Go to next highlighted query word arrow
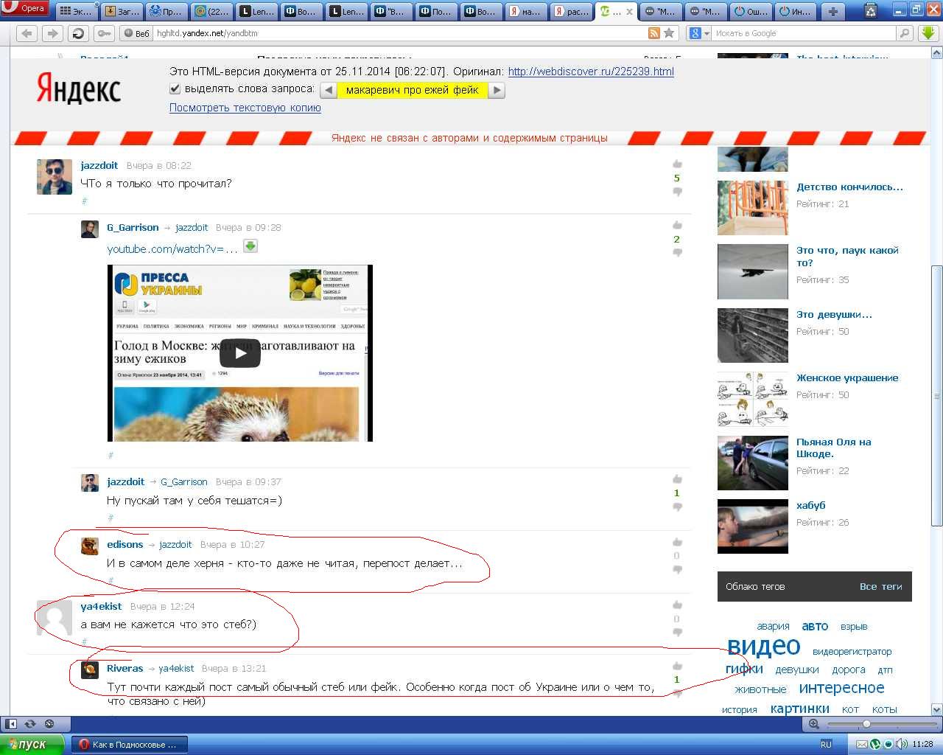 [x=497, y=90]
